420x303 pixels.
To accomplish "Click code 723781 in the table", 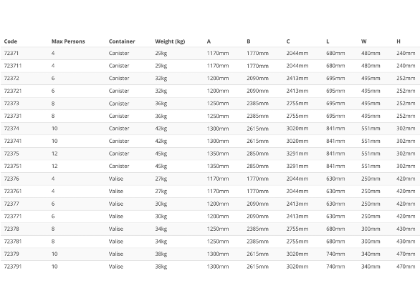I will click(x=13, y=242).
